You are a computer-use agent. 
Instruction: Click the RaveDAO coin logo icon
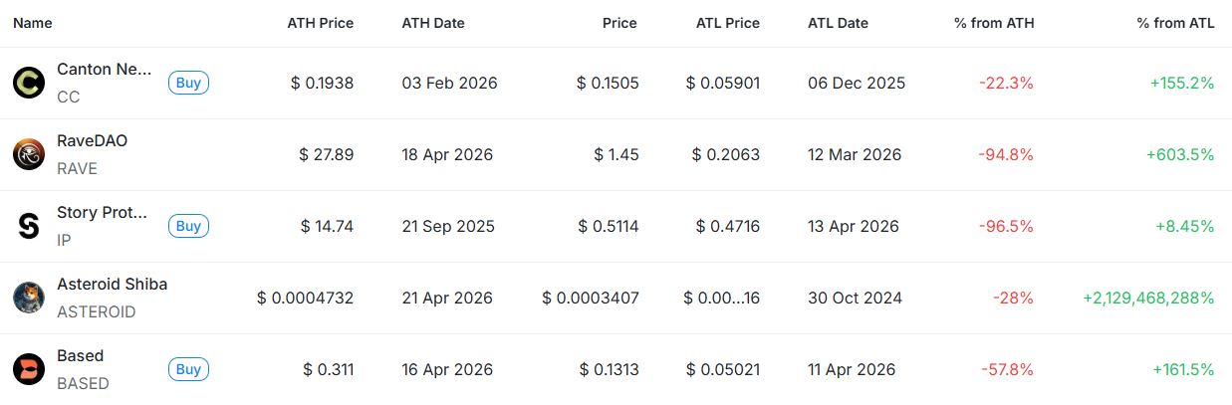(29, 154)
